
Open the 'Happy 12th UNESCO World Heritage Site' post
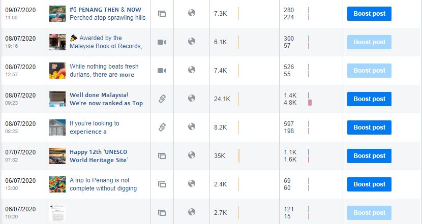coord(99,156)
